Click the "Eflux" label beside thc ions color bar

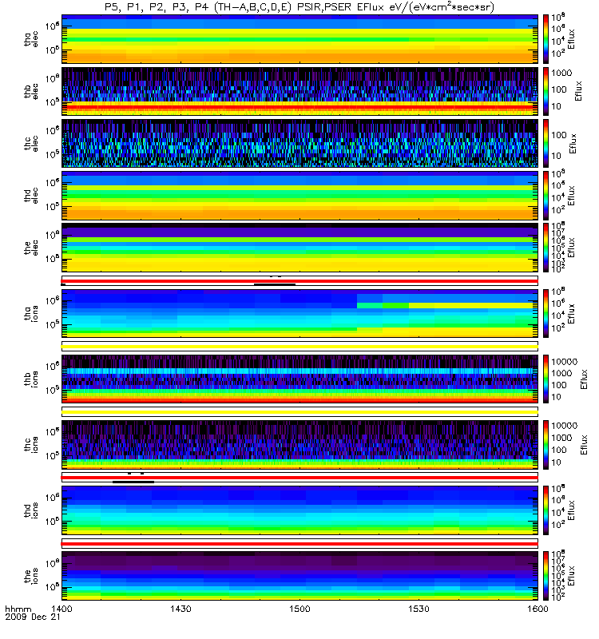(x=584, y=445)
